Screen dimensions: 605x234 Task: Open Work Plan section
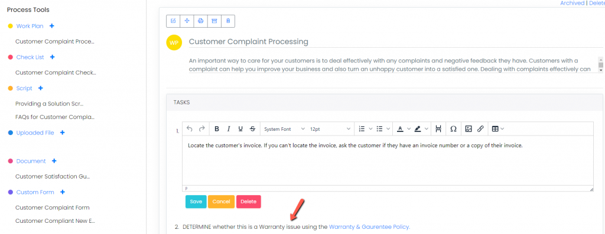point(30,26)
